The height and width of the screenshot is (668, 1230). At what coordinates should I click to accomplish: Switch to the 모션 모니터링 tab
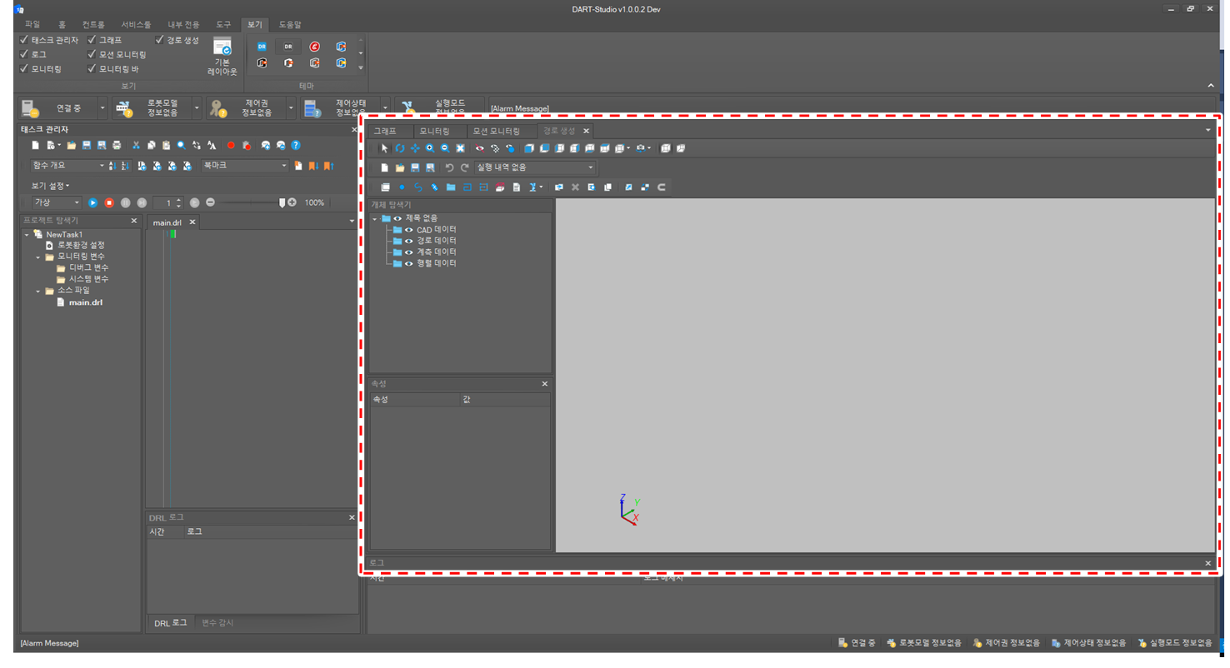[x=496, y=131]
